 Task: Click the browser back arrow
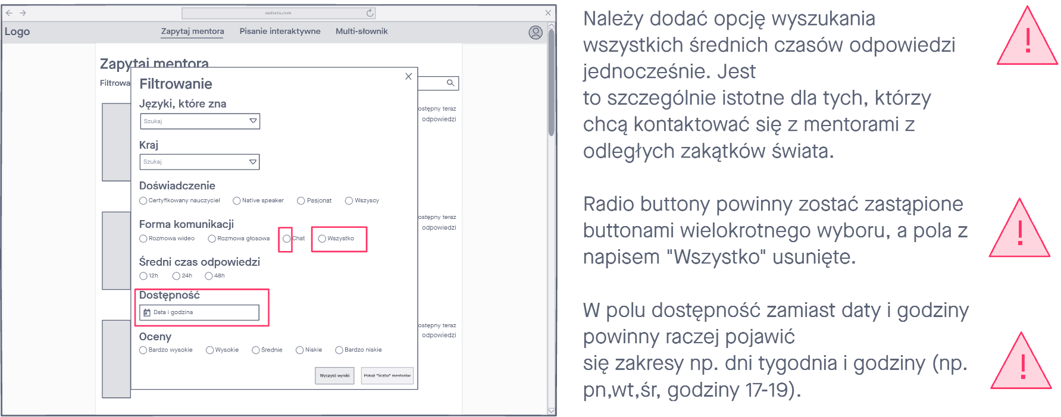[x=9, y=12]
